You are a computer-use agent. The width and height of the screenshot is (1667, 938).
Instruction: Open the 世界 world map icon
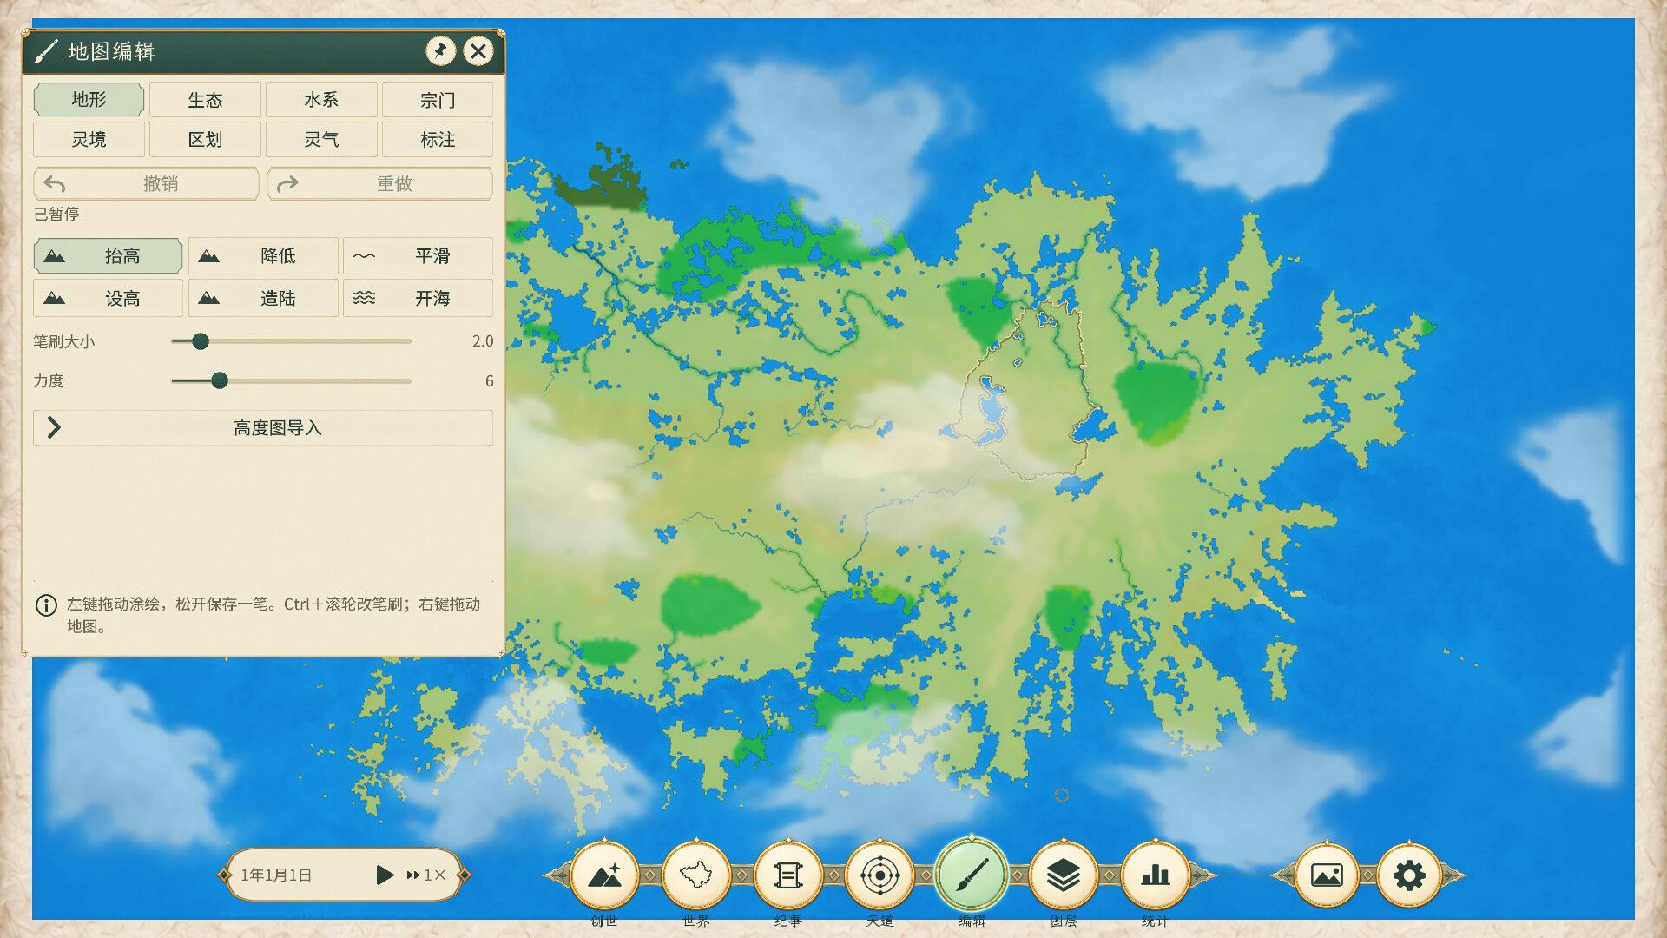696,875
